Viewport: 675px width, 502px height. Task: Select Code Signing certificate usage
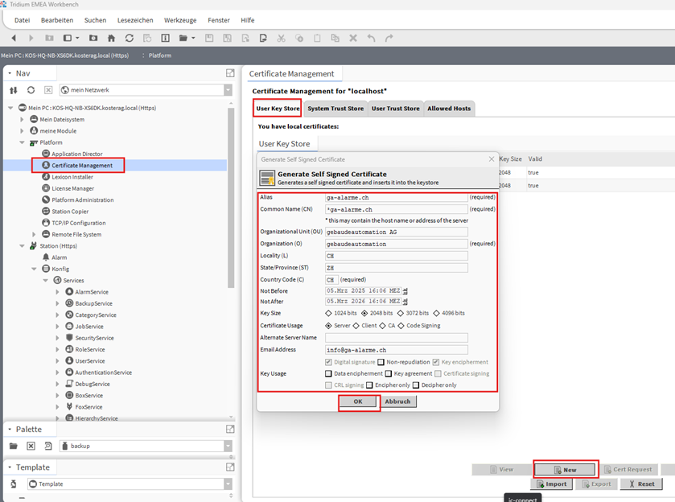pos(401,326)
